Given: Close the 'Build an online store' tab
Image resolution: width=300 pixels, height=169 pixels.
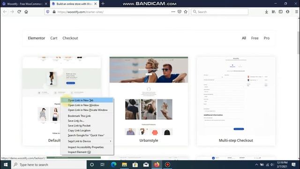Looking at the screenshot, I should (96, 4).
